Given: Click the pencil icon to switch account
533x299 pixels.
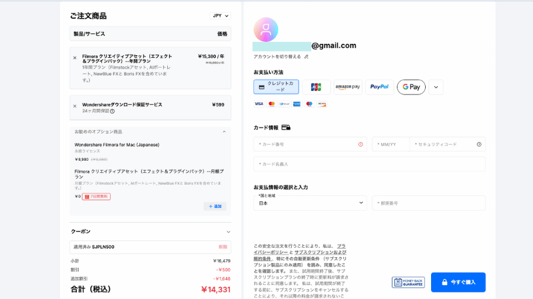Looking at the screenshot, I should tap(306, 56).
